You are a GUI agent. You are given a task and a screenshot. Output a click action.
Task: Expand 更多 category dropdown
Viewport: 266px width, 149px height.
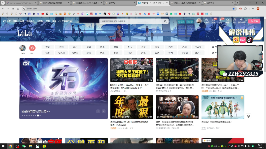click(x=198, y=53)
